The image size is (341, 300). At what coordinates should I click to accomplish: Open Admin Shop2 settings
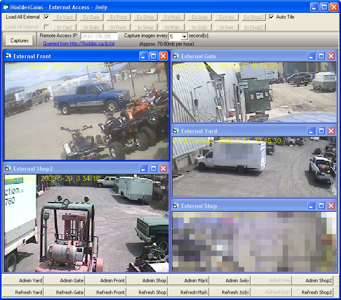[x=313, y=281]
